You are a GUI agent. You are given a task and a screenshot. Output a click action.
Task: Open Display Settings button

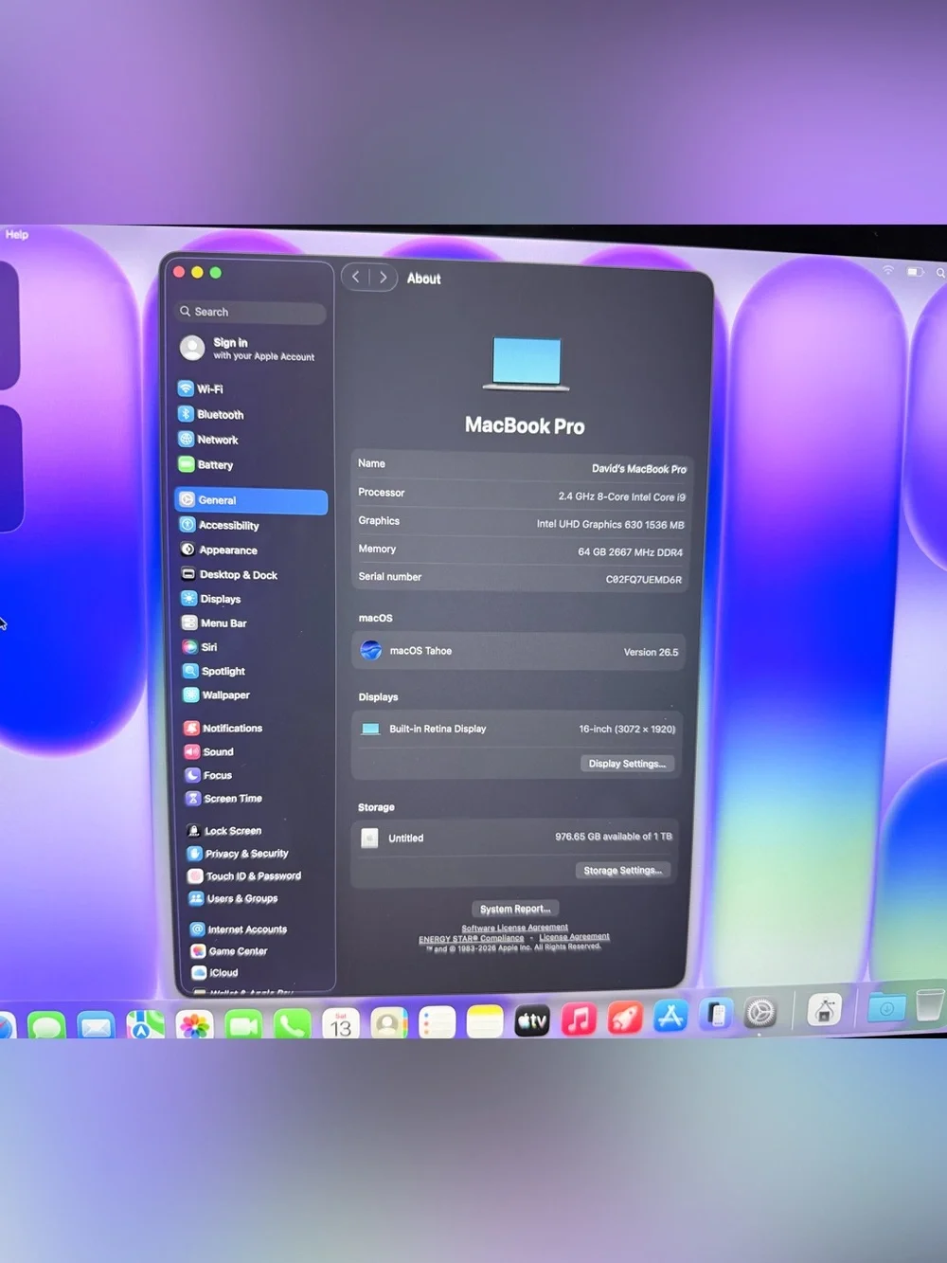click(x=627, y=764)
